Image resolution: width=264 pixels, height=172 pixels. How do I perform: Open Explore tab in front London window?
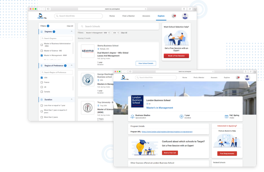point(227,78)
